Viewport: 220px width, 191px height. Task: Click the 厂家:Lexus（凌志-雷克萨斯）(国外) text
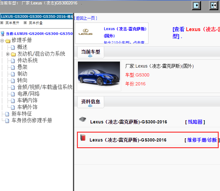tap(160, 66)
